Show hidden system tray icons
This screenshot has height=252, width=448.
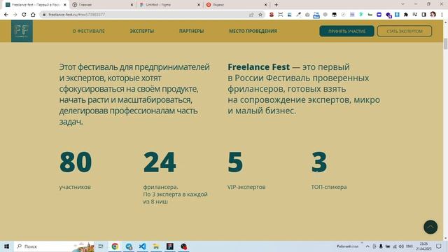pyautogui.click(x=367, y=246)
